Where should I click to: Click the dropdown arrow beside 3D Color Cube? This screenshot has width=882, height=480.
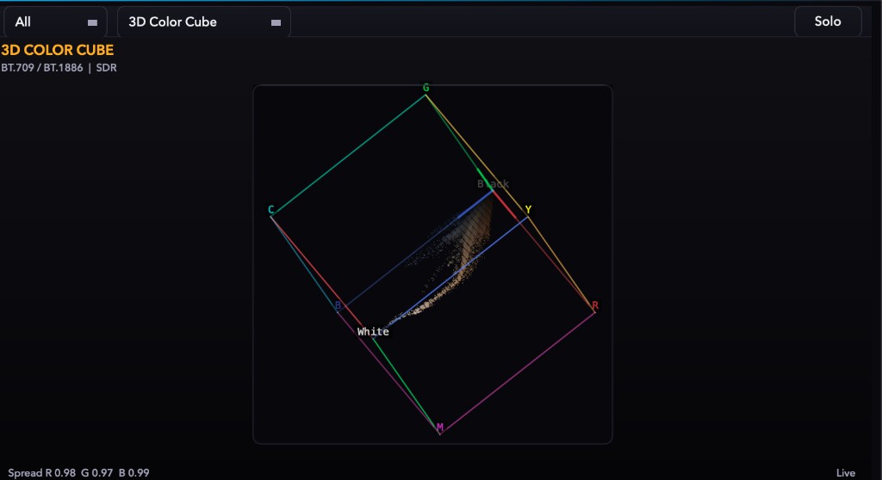276,22
